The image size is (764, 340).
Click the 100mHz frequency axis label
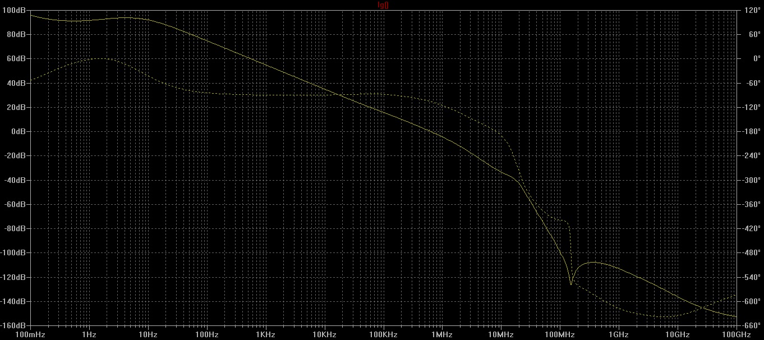30,334
